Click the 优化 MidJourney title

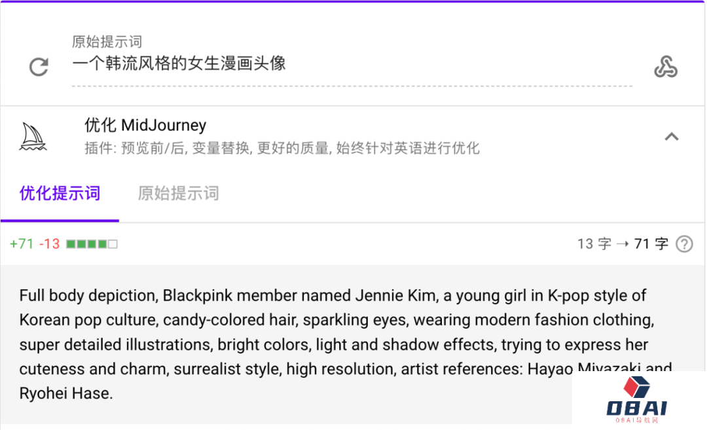(145, 125)
